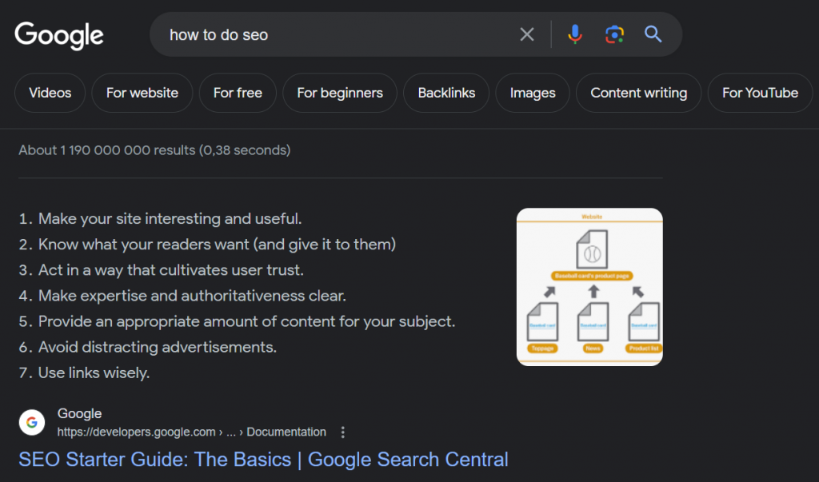This screenshot has height=482, width=819.
Task: Select the 'For YouTube' filter chip
Action: 760,93
